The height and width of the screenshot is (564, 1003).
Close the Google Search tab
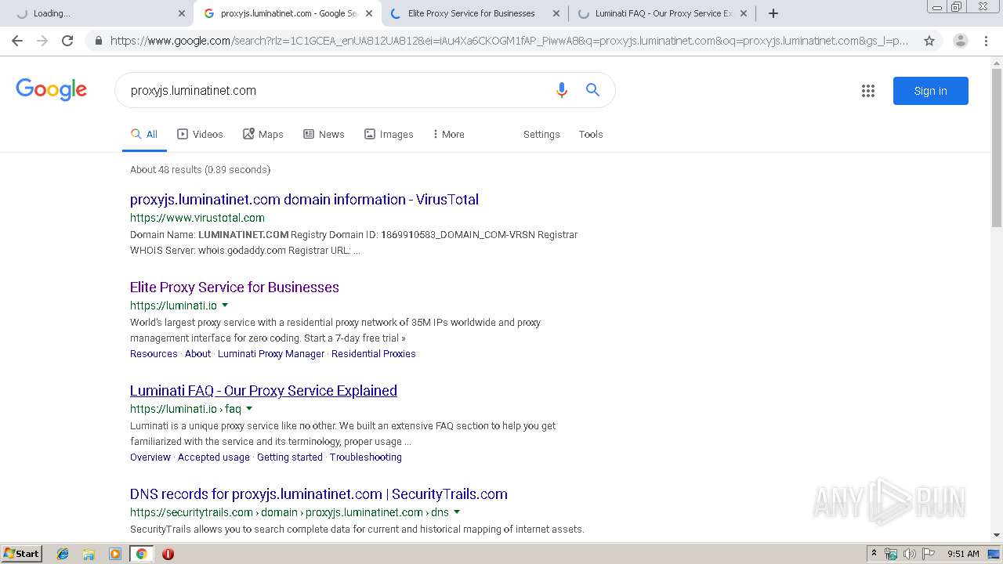[369, 13]
